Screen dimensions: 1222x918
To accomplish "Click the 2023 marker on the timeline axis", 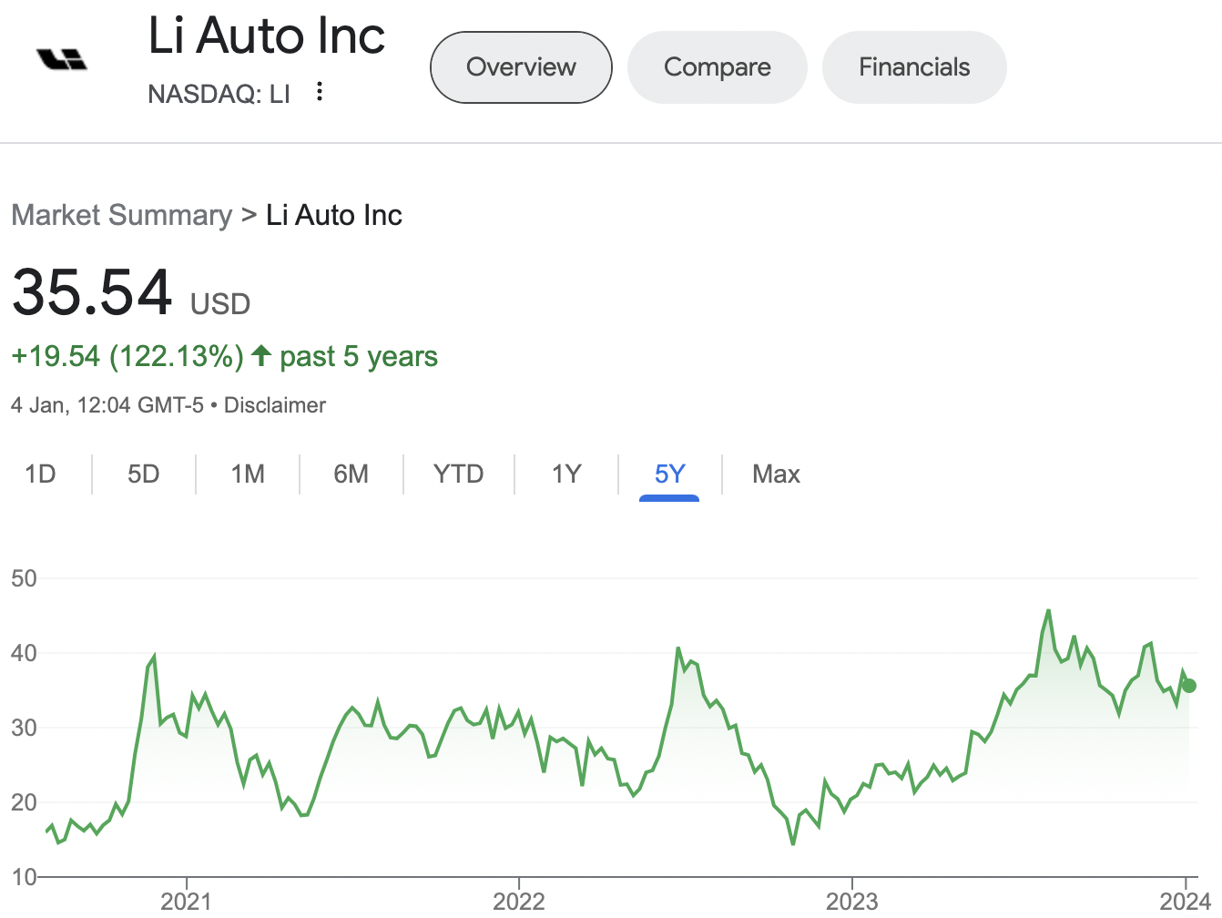I will (851, 901).
